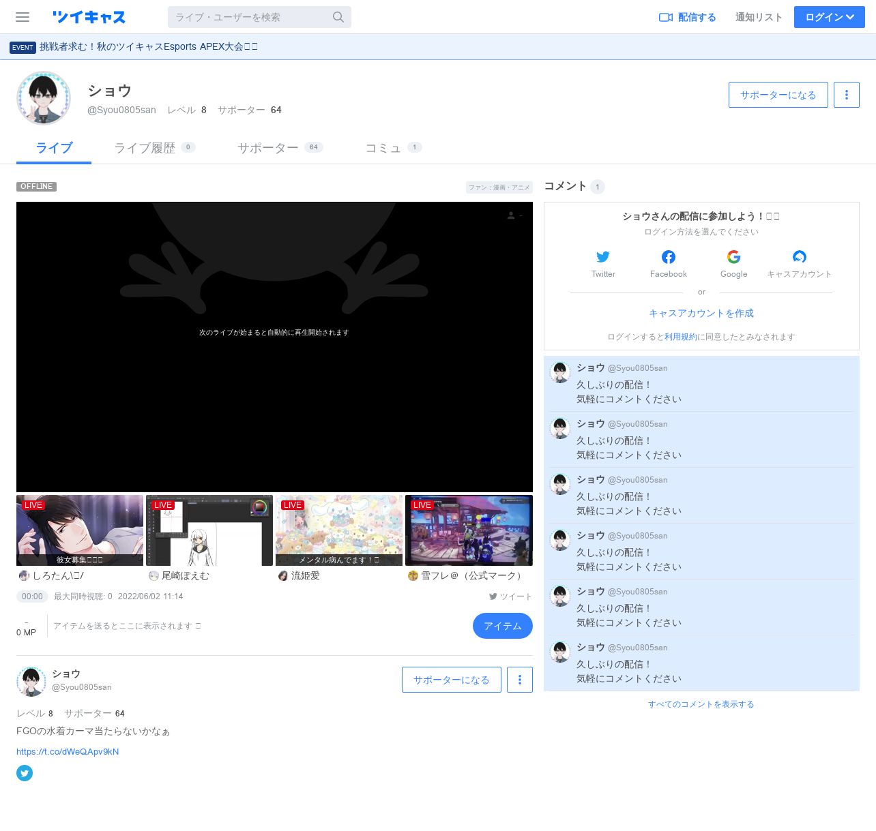Viewport: 876px width, 831px height.
Task: Click the search input field
Action: (249, 17)
